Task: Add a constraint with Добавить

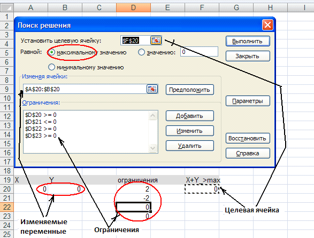Action: pos(190,116)
